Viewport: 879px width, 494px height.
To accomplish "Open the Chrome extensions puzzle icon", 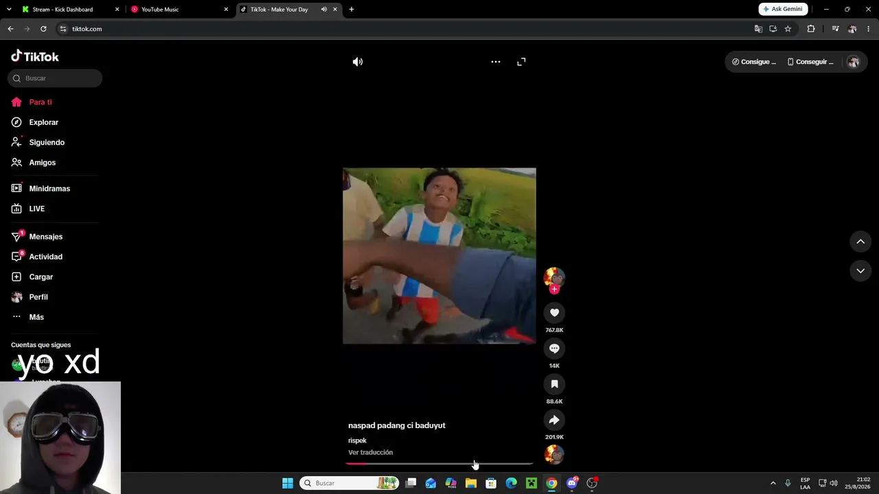I will click(x=811, y=29).
